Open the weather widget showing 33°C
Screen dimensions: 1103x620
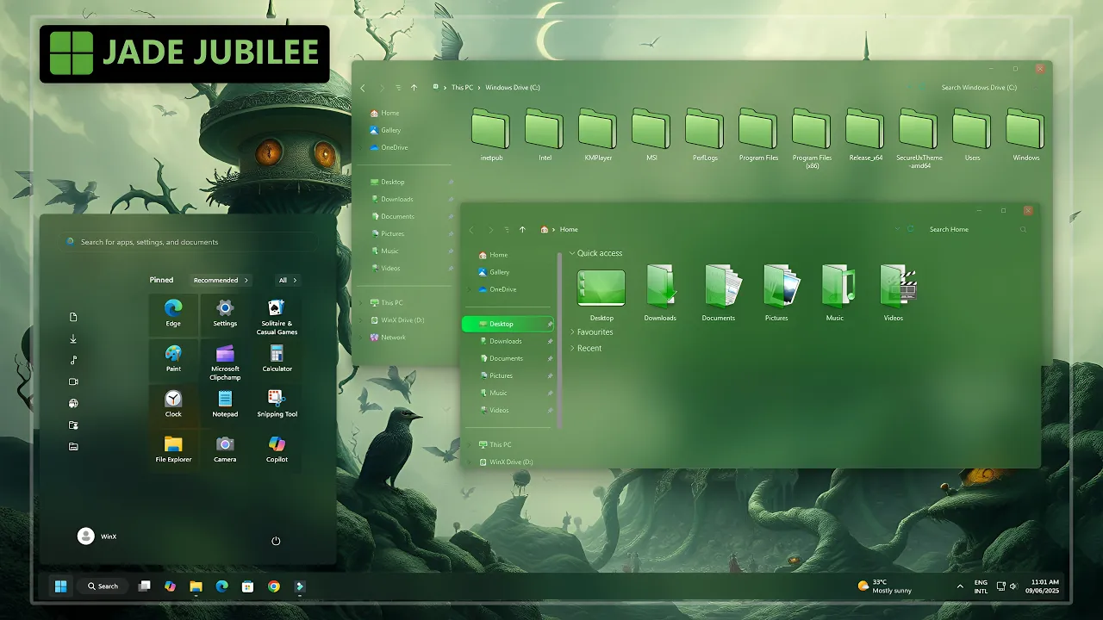[x=885, y=586]
